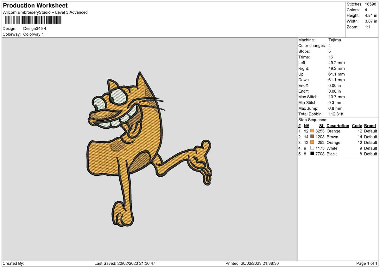
Task: Click the Code column header
Action: pos(357,125)
